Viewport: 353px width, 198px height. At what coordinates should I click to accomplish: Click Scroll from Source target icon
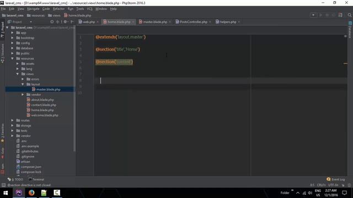click(x=52, y=22)
